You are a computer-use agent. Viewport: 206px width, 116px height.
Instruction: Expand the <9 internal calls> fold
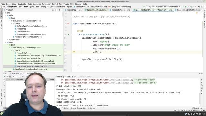pyautogui.click(x=145, y=80)
